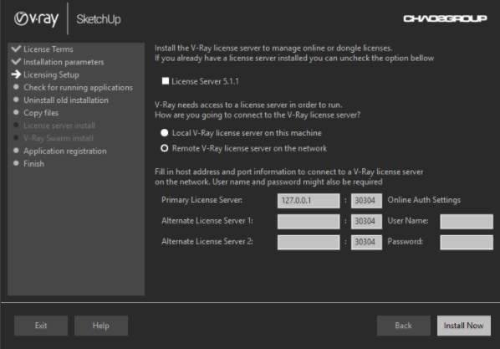Go Back to previous step
Image resolution: width=500 pixels, height=349 pixels.
(x=404, y=326)
